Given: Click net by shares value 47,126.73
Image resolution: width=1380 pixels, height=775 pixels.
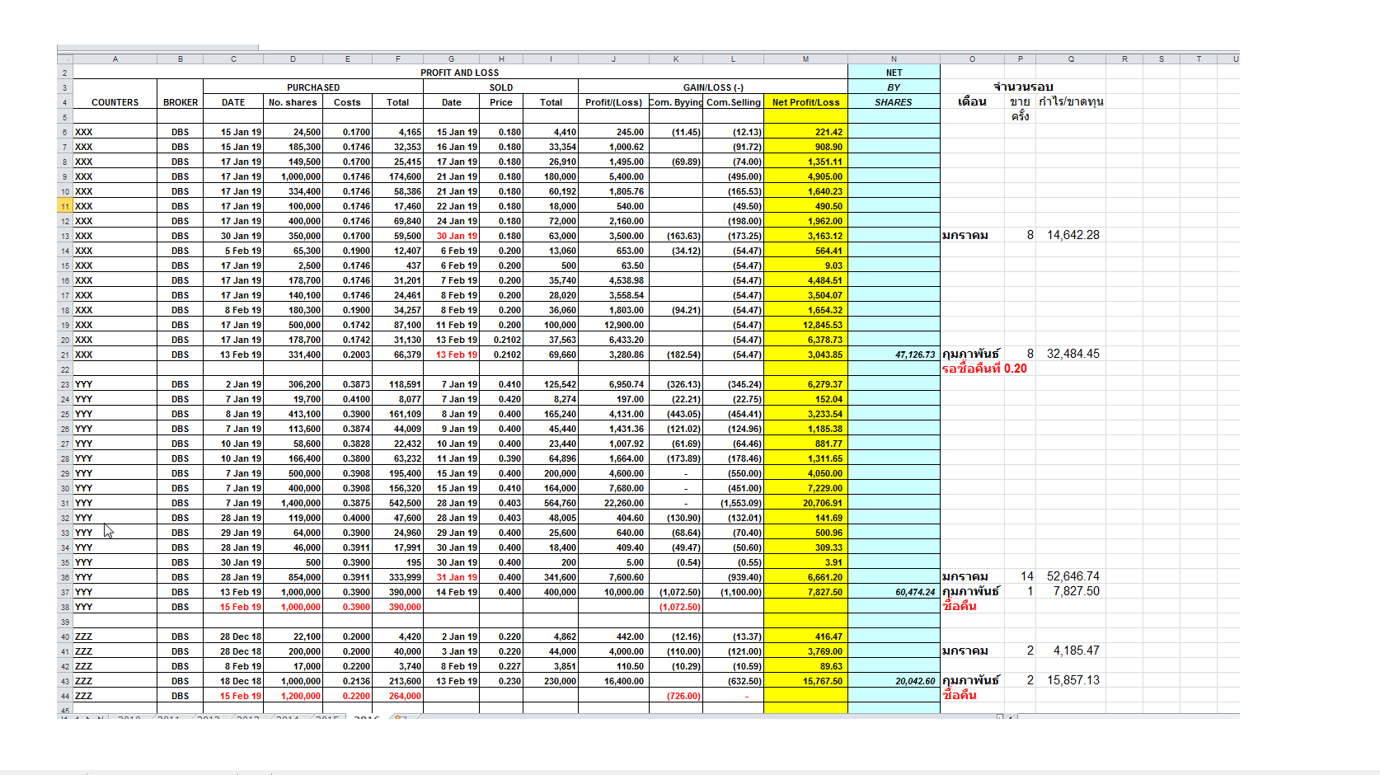Looking at the screenshot, I should point(915,355).
